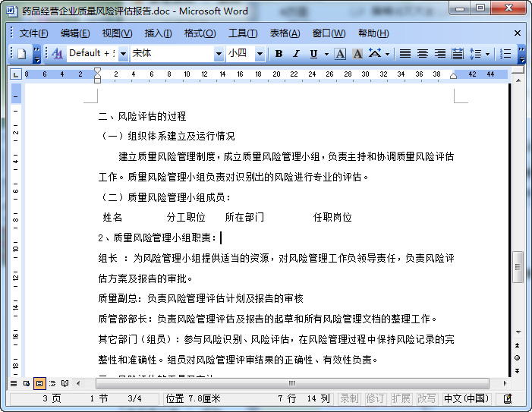Close the document with menu-bar X
532x412 pixels.
click(518, 33)
